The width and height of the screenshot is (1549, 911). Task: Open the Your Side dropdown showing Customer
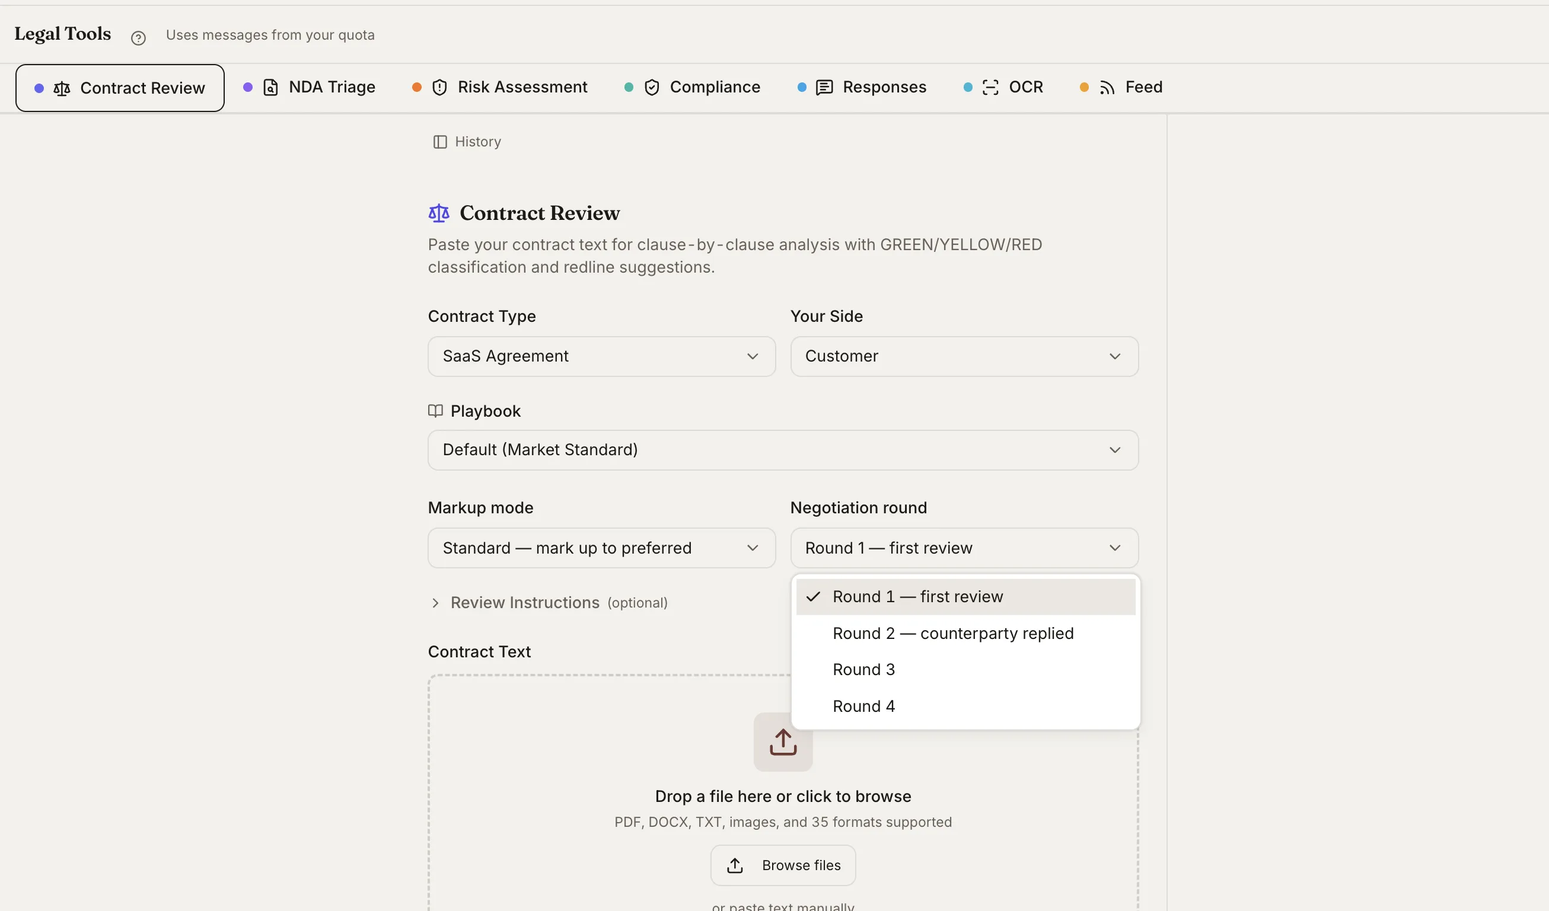tap(964, 356)
